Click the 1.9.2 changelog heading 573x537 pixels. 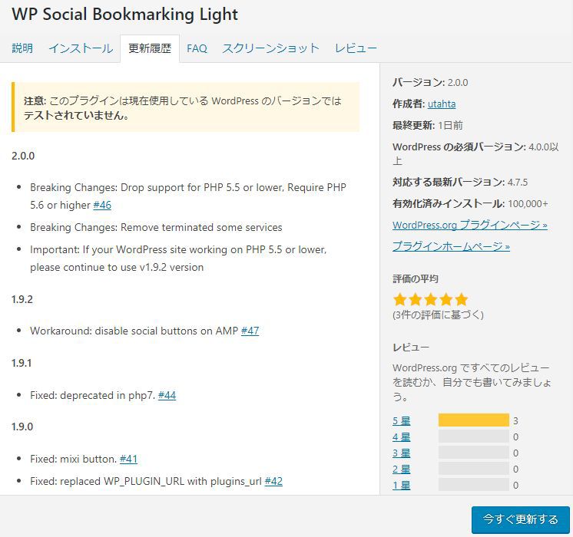22,299
